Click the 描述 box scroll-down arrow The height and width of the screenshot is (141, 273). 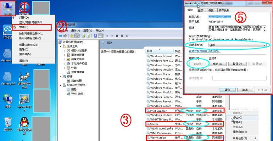coord(264,31)
